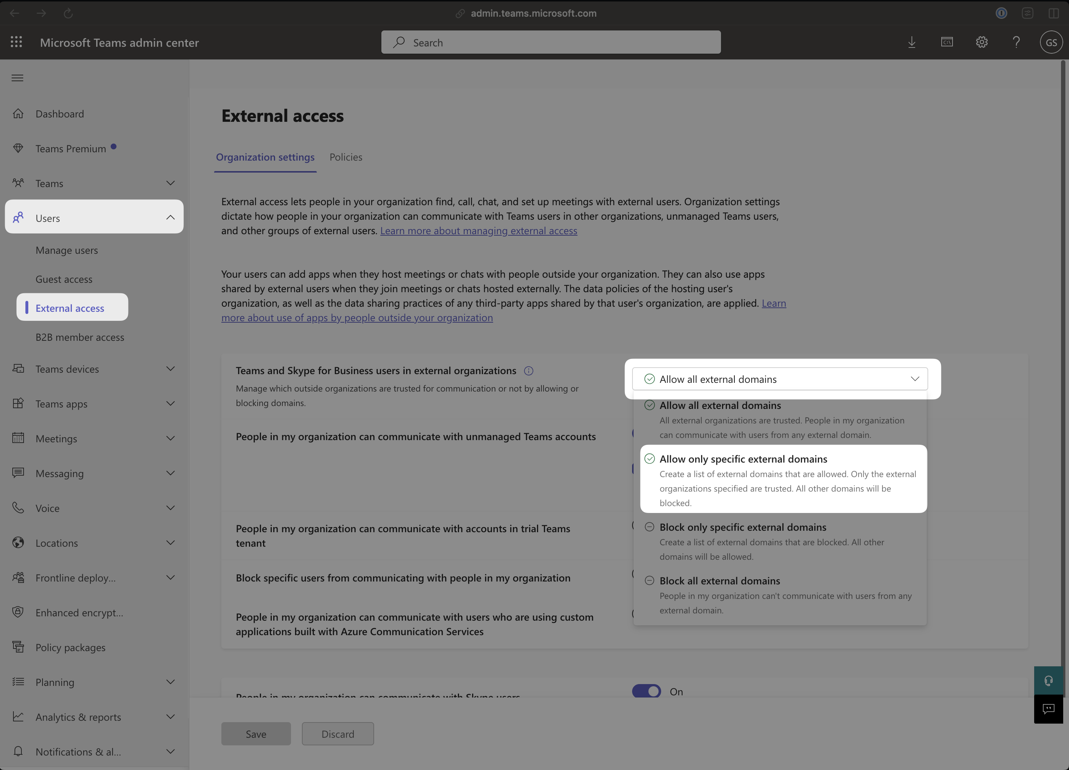Click the Discard button

click(x=337, y=734)
